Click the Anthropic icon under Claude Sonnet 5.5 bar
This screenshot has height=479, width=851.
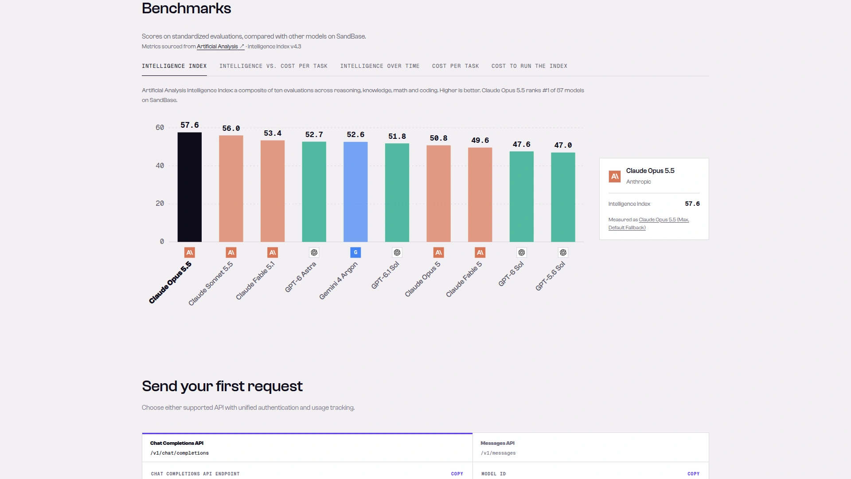(x=231, y=252)
